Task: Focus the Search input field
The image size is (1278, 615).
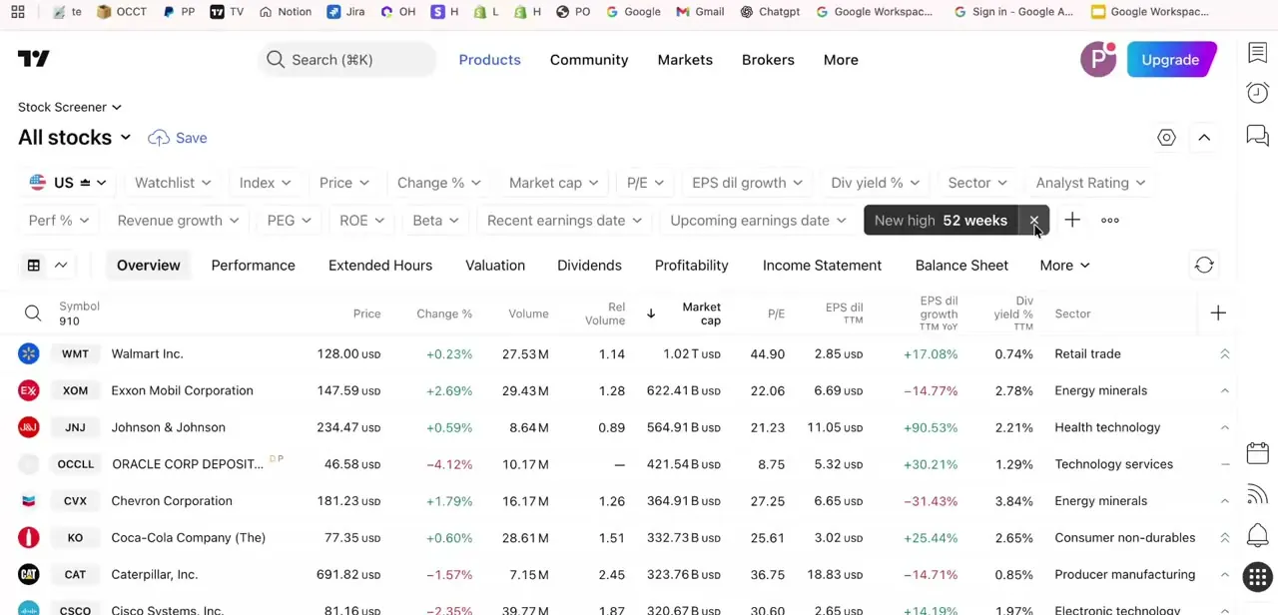Action: pyautogui.click(x=346, y=60)
